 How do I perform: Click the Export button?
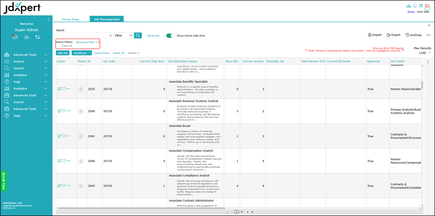[x=393, y=35]
